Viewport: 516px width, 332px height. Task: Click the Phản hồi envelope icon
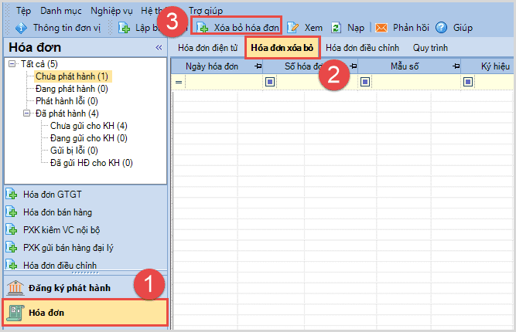click(x=381, y=28)
